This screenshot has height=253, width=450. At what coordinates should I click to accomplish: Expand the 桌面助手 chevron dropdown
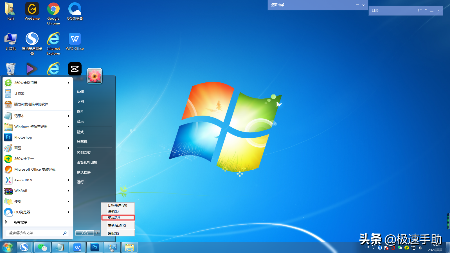(363, 5)
